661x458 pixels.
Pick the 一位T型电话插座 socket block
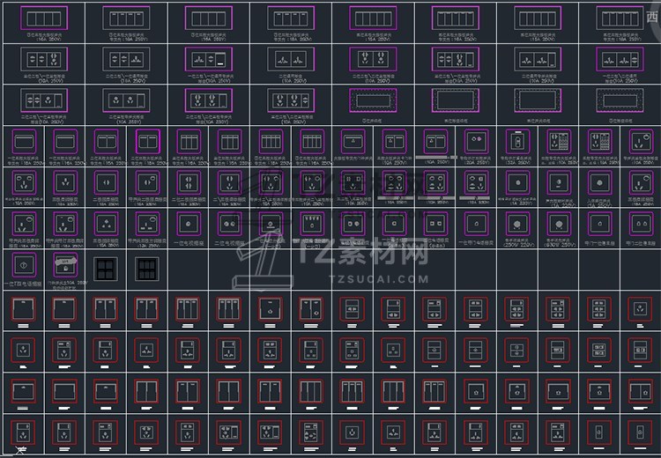click(24, 264)
